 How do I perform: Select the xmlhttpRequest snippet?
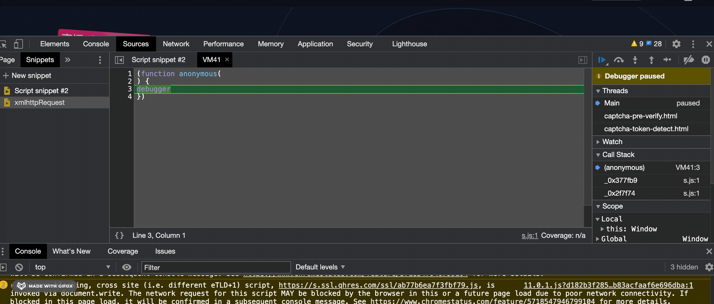(55, 103)
